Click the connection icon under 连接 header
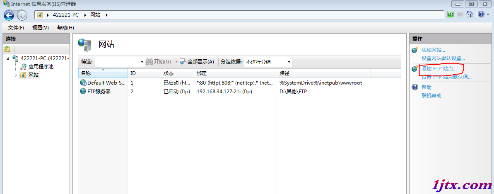 tap(7, 49)
